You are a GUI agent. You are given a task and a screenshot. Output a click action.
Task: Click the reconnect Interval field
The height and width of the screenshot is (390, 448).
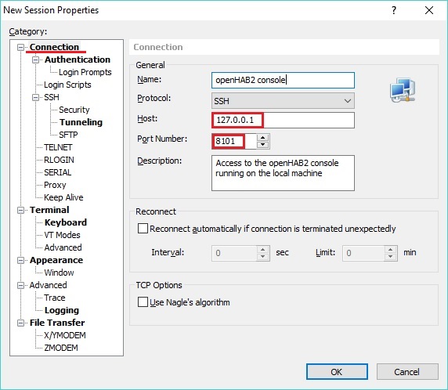(x=234, y=253)
